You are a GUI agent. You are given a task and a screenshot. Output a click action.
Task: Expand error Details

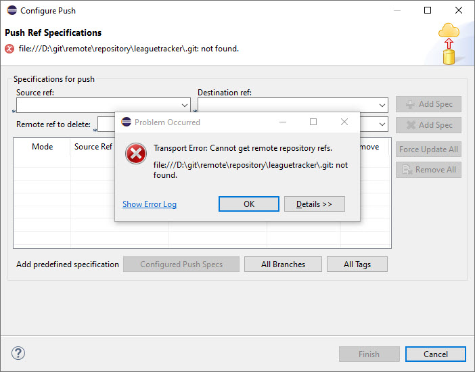pos(314,204)
